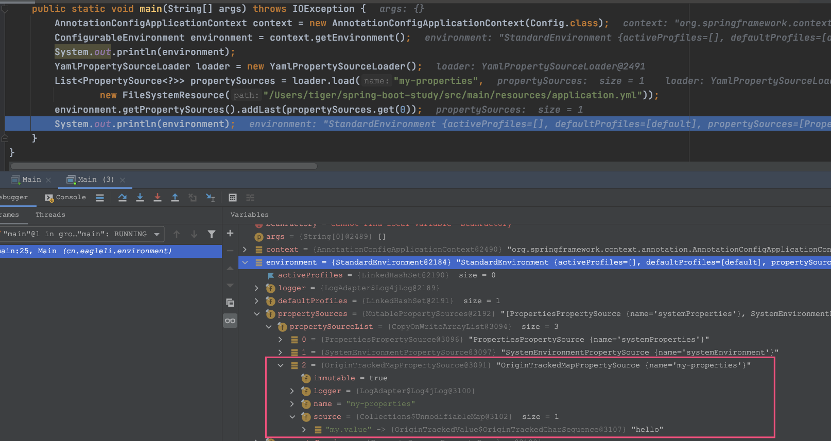This screenshot has height=441, width=831.
Task: Expand element 0 PropertiesPropertySource
Action: point(280,340)
